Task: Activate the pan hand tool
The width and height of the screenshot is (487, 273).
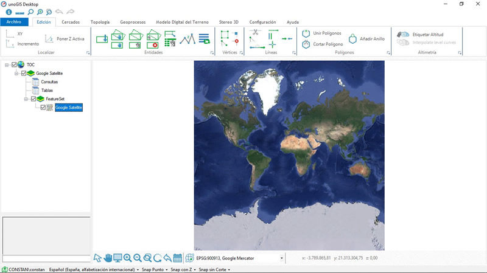Action: click(108, 258)
